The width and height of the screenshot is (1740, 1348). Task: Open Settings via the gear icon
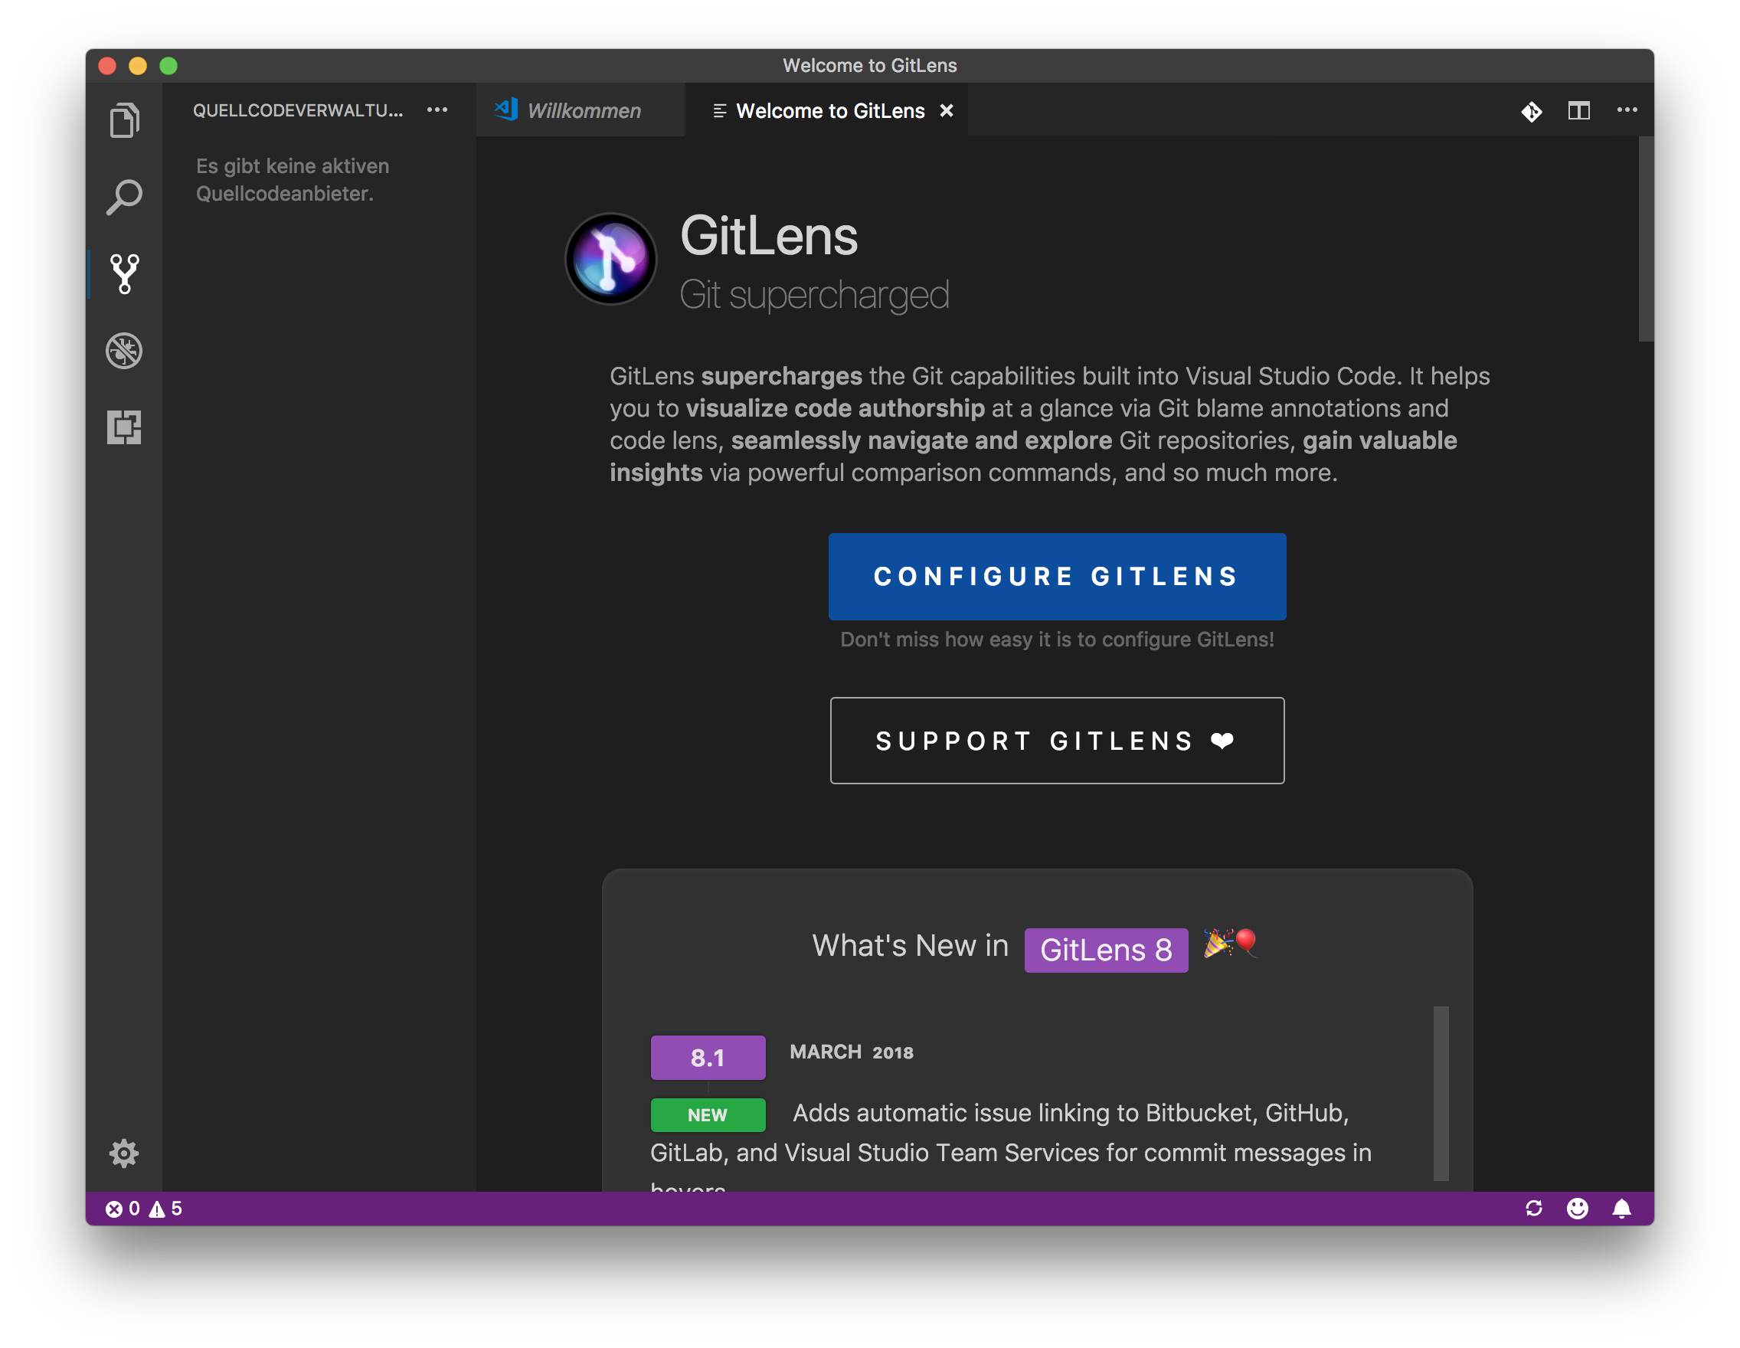124,1153
